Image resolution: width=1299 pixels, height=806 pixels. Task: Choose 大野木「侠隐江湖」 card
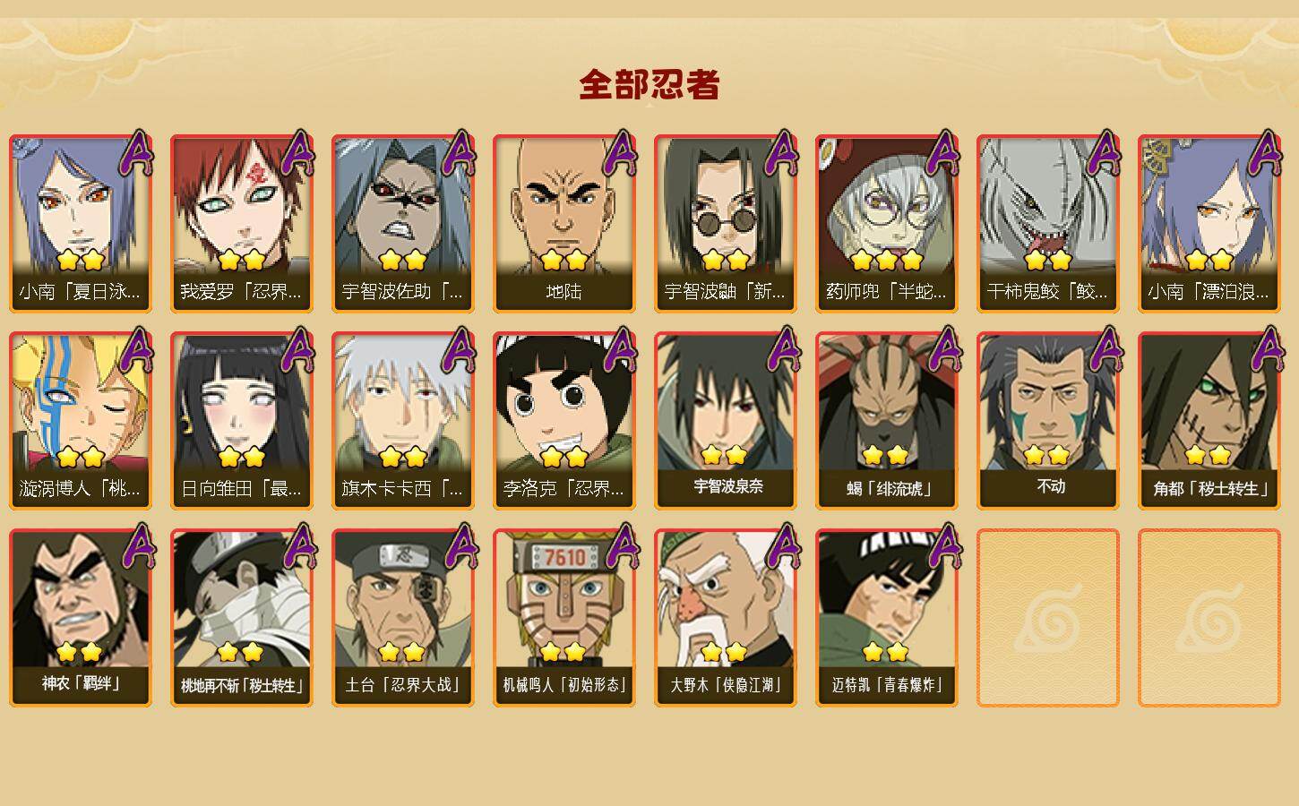726,618
